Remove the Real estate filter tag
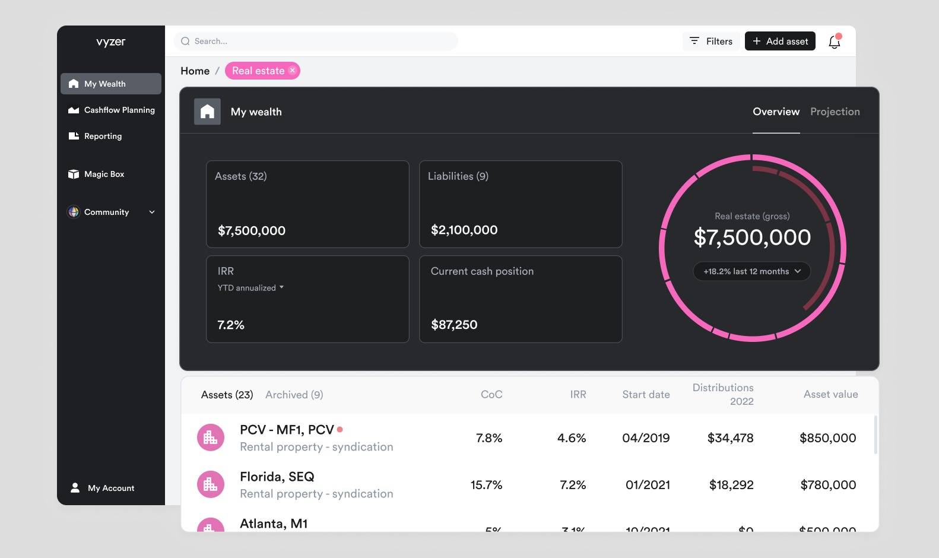The width and height of the screenshot is (939, 558). [292, 71]
